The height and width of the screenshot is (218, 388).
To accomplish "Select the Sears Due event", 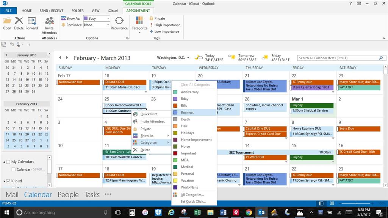I will [x=358, y=129].
